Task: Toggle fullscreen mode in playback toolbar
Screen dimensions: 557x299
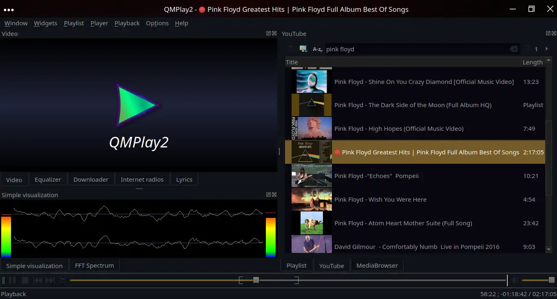Action: (62, 280)
